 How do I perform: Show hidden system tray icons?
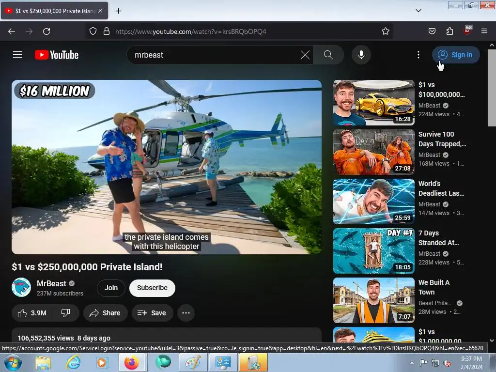tap(412, 363)
